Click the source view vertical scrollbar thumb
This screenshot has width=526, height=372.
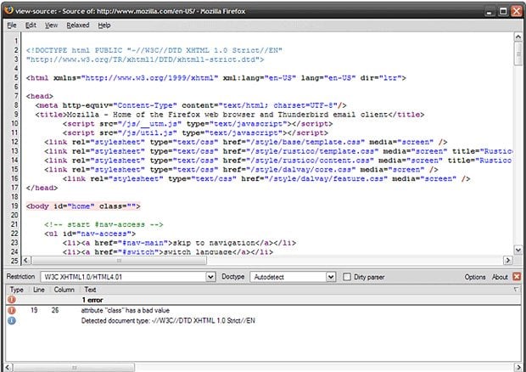coord(518,54)
